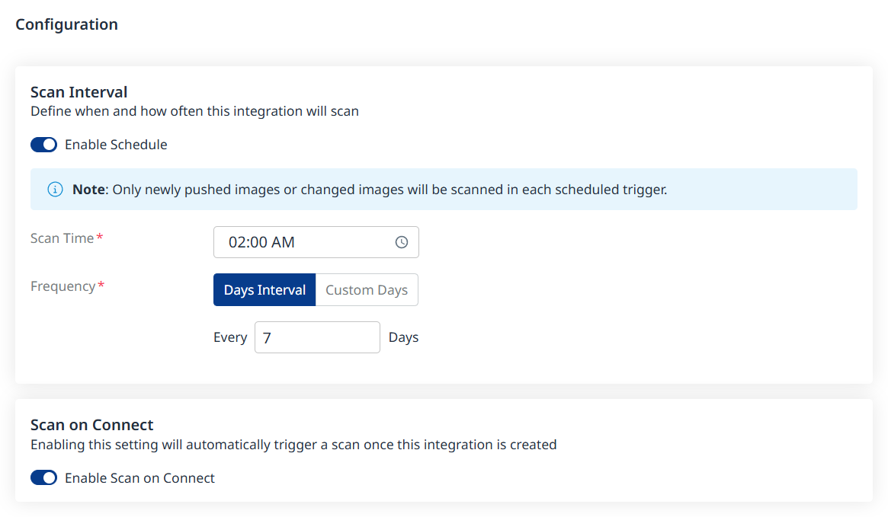
Task: Switch to Custom Days frequency
Action: [367, 290]
